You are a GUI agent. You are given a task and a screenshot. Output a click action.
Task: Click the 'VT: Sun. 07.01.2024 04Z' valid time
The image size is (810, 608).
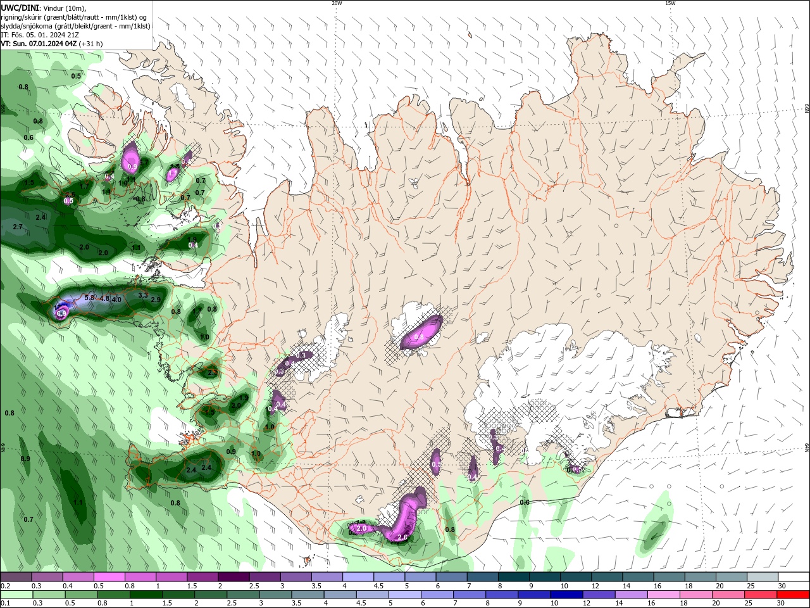(x=39, y=44)
